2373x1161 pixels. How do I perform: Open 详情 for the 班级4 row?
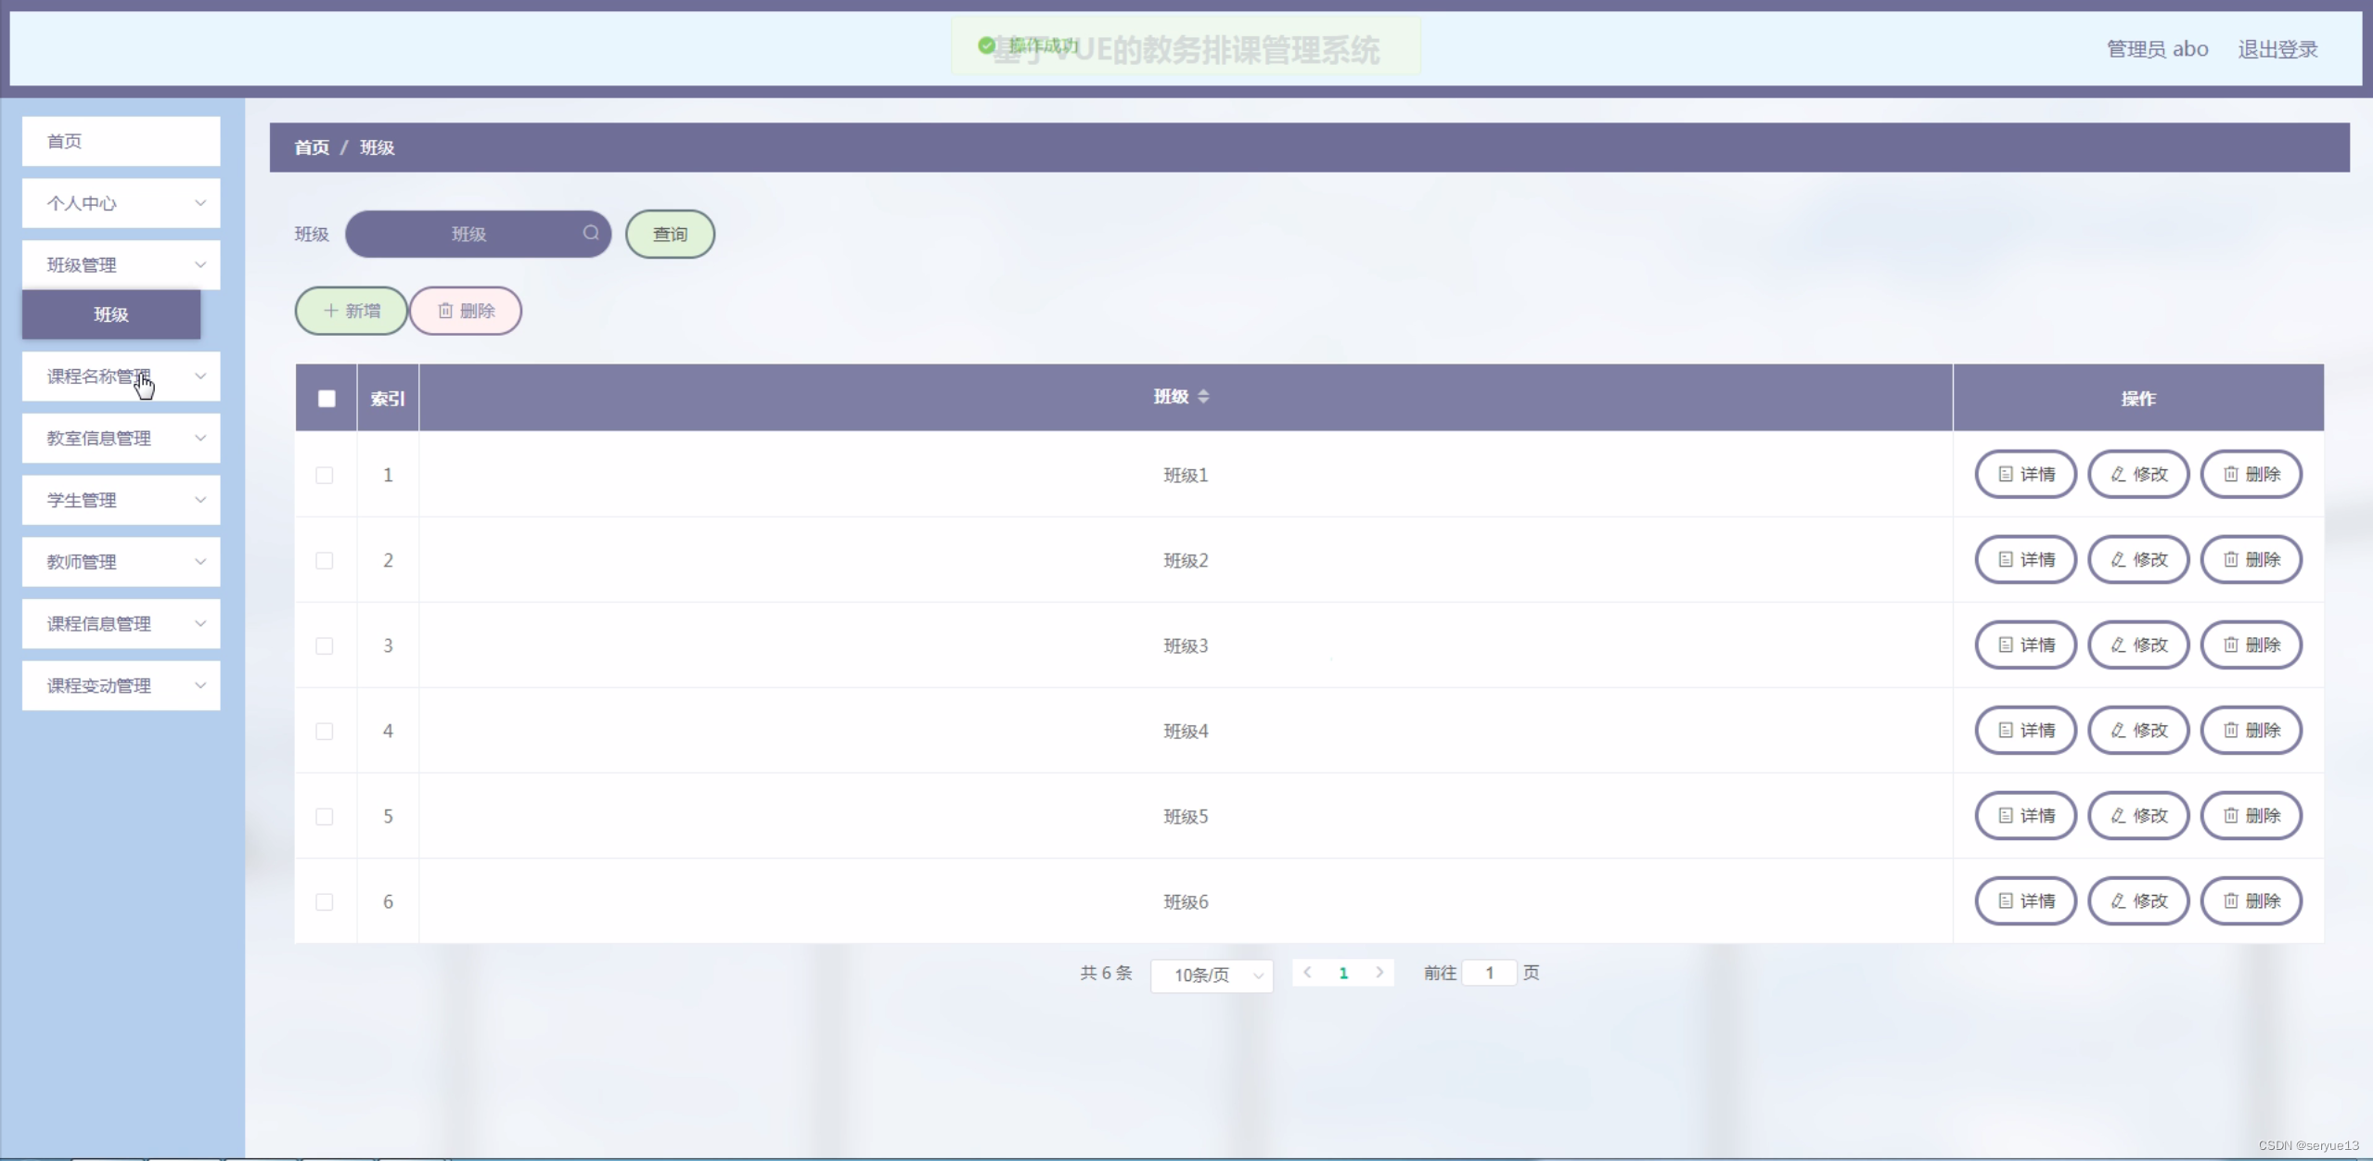(x=2025, y=731)
